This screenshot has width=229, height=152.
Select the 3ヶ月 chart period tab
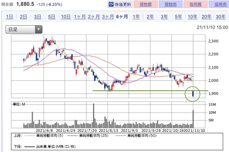click(x=108, y=17)
